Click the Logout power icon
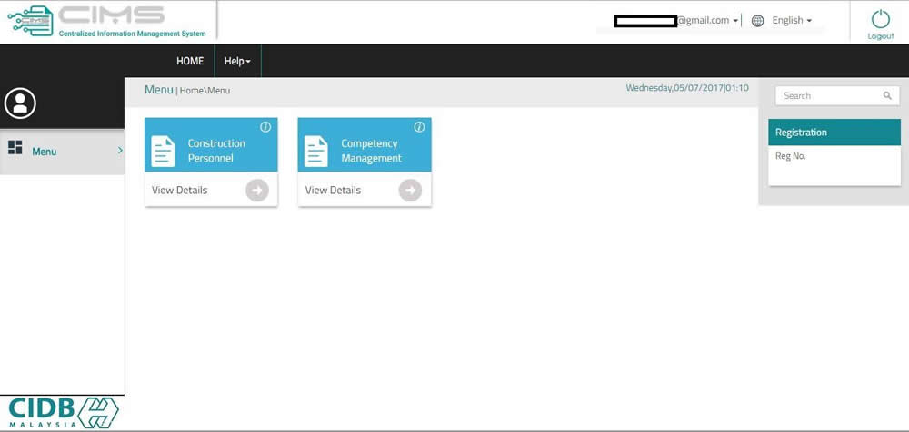909x432 pixels. pos(880,20)
